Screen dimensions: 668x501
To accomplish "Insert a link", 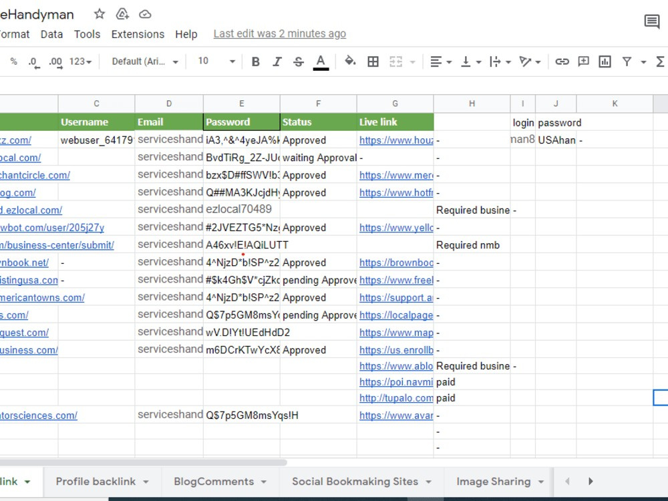I will pos(562,61).
